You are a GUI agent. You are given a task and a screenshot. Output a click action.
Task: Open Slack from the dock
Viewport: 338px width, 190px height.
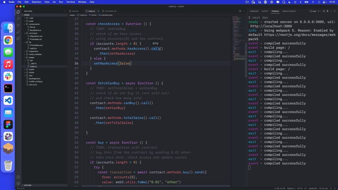point(8,76)
